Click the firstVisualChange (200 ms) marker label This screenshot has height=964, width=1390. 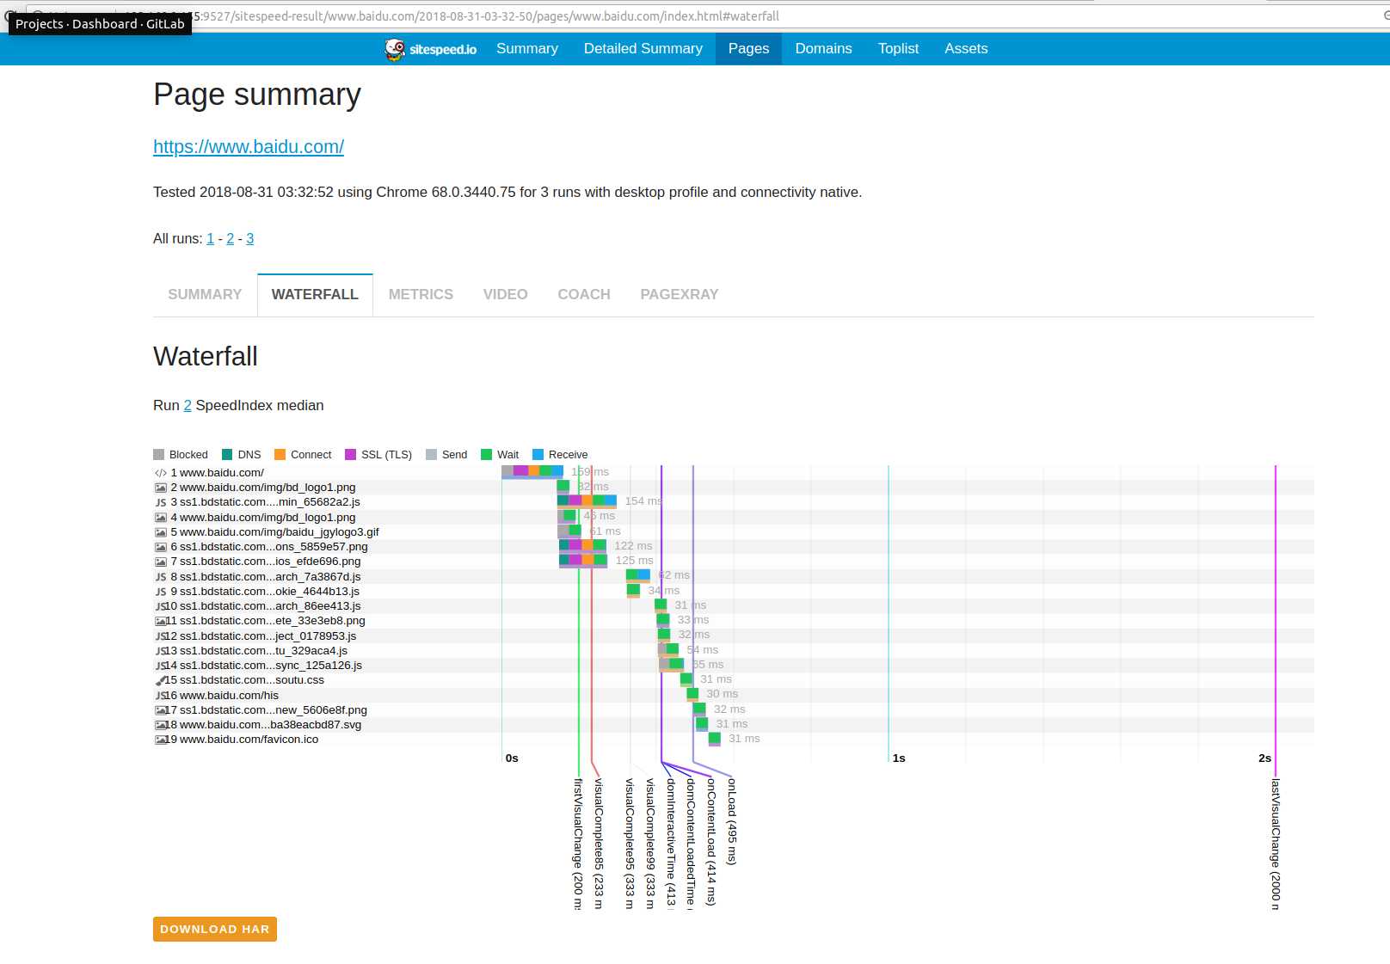pos(578,844)
